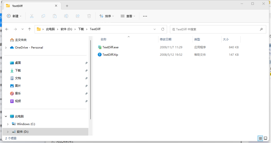Screen dimensions: 271x143
Task: Click the Paste clipboard icon
Action: click(55, 16)
